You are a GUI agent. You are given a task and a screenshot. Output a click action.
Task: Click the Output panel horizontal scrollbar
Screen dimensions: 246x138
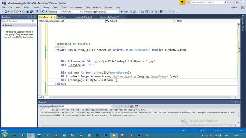pos(138,125)
